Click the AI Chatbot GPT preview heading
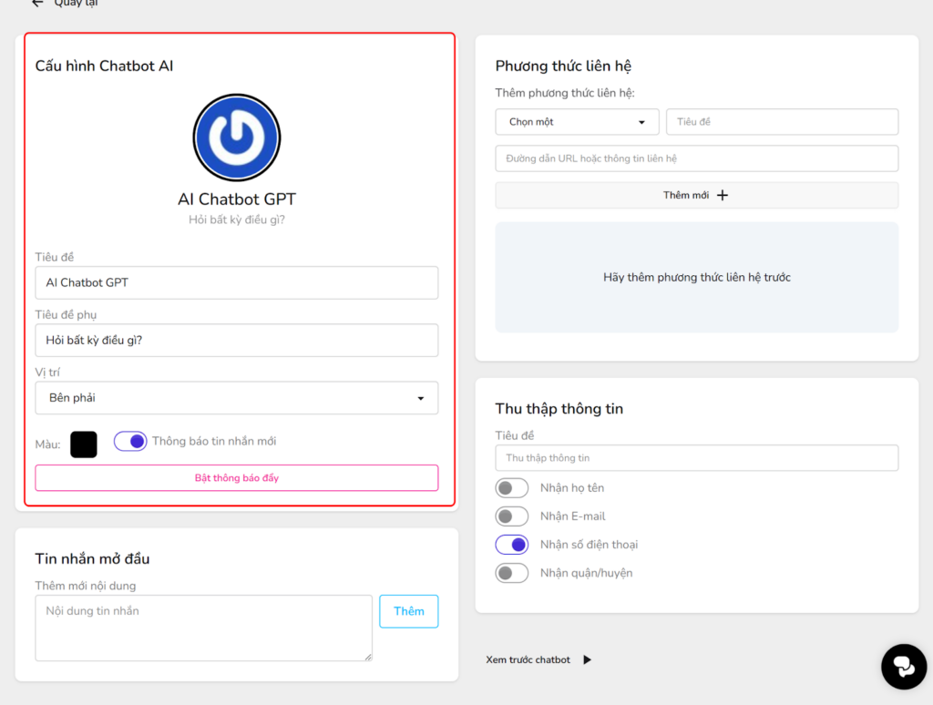 point(237,199)
